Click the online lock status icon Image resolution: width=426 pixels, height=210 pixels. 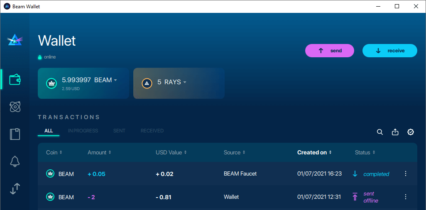(x=40, y=57)
